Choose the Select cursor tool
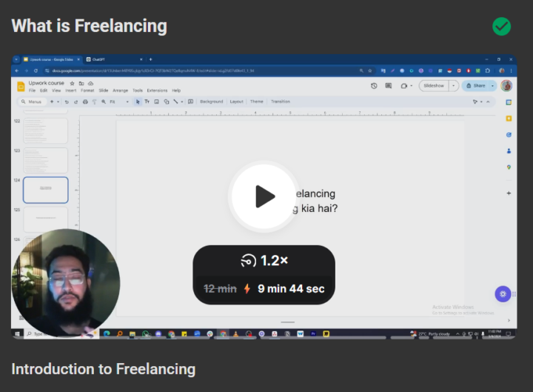533x392 pixels. 138,102
